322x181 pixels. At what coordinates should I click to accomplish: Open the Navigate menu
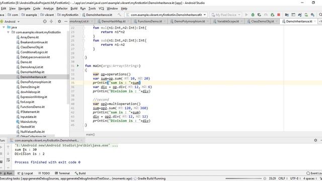tap(24, 9)
